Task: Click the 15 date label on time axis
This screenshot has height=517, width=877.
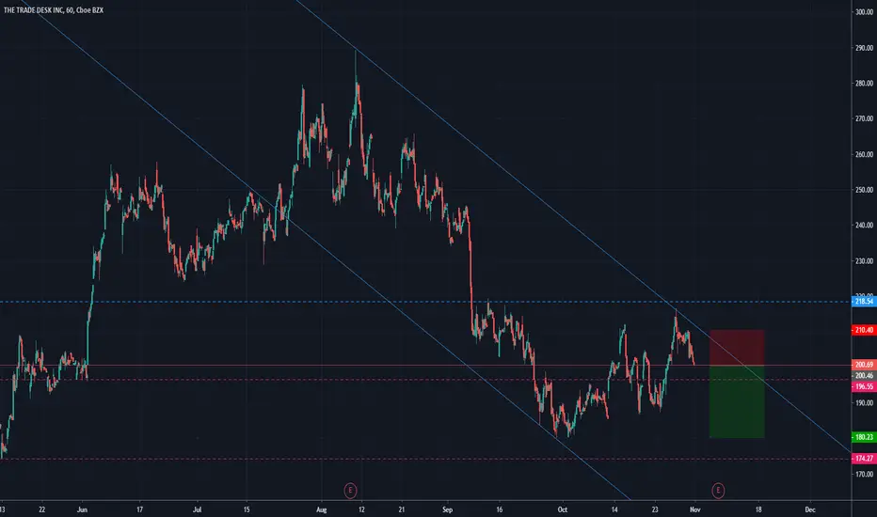Action: pos(247,509)
